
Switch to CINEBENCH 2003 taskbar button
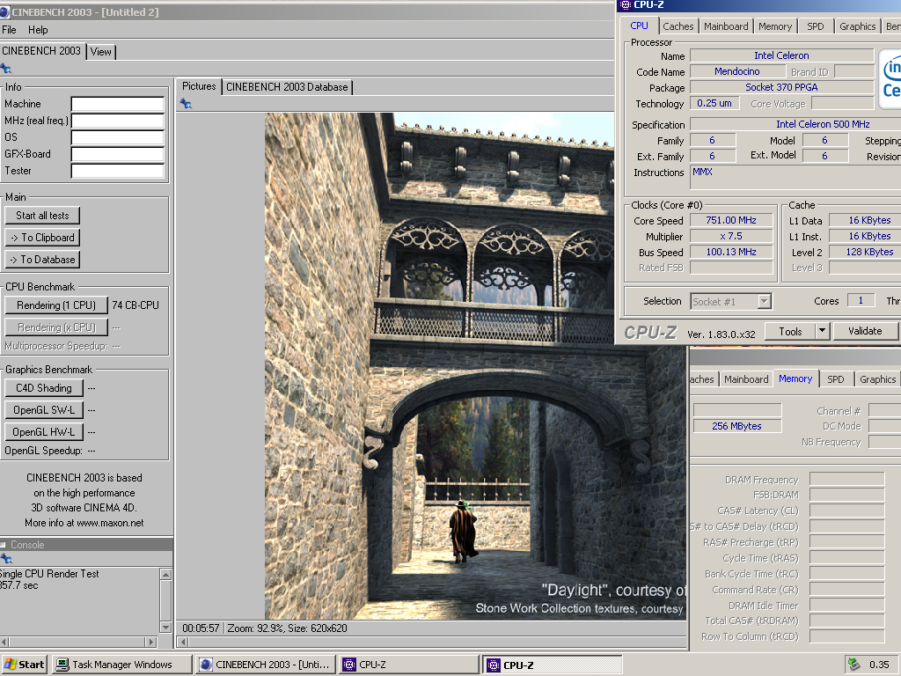pyautogui.click(x=265, y=665)
